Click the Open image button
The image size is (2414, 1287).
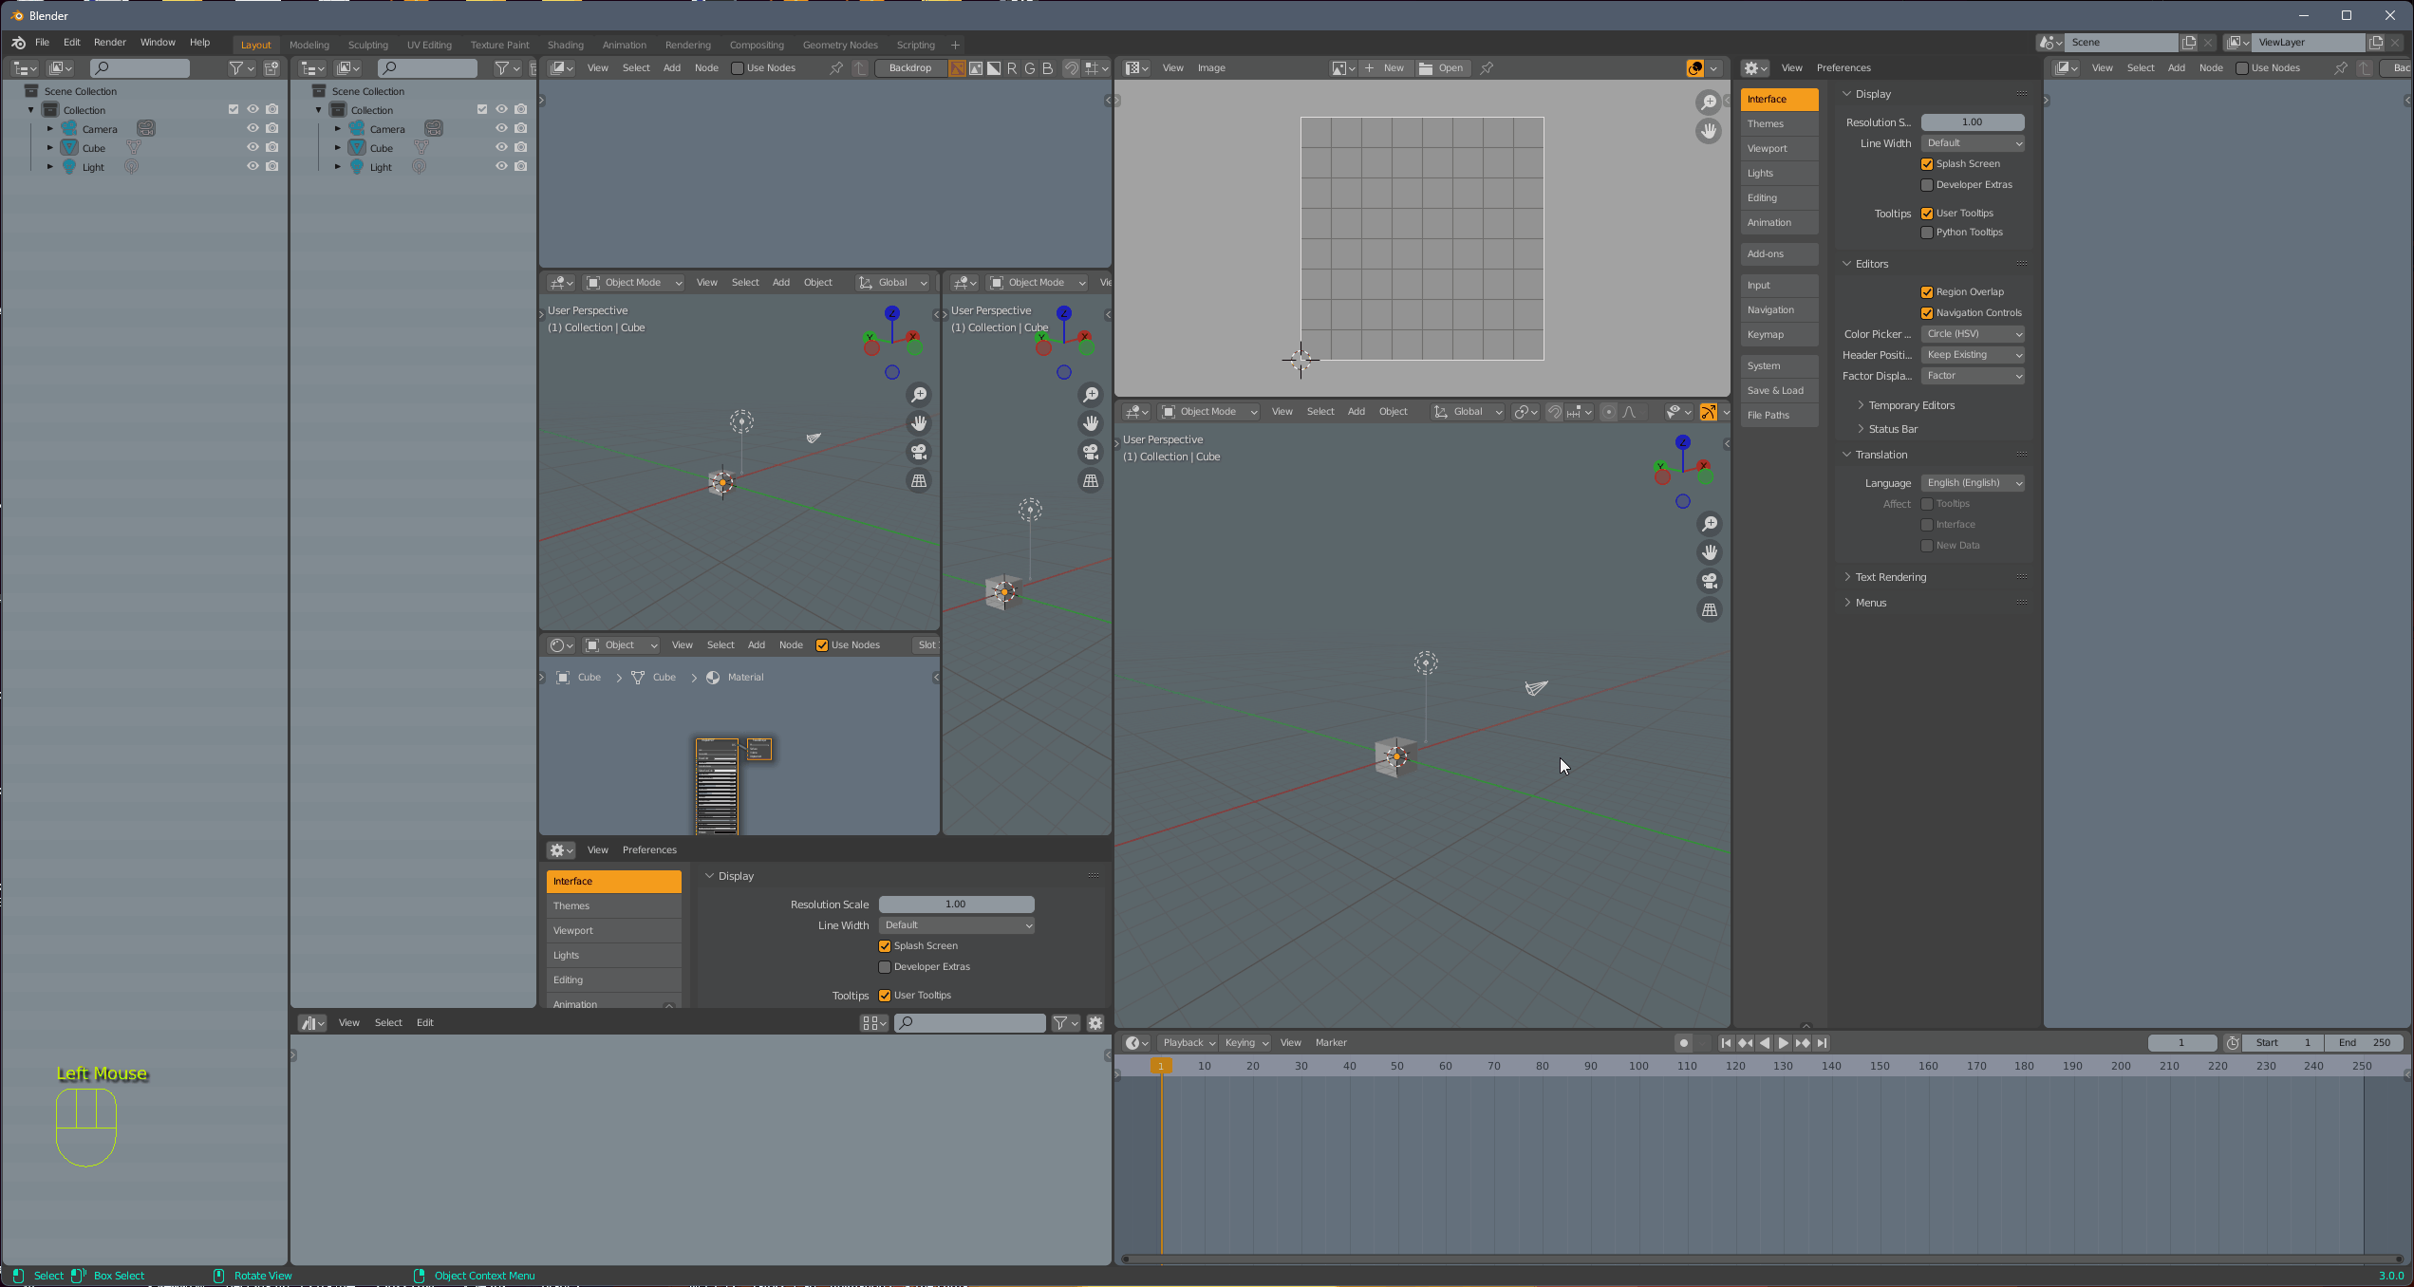tap(1441, 68)
